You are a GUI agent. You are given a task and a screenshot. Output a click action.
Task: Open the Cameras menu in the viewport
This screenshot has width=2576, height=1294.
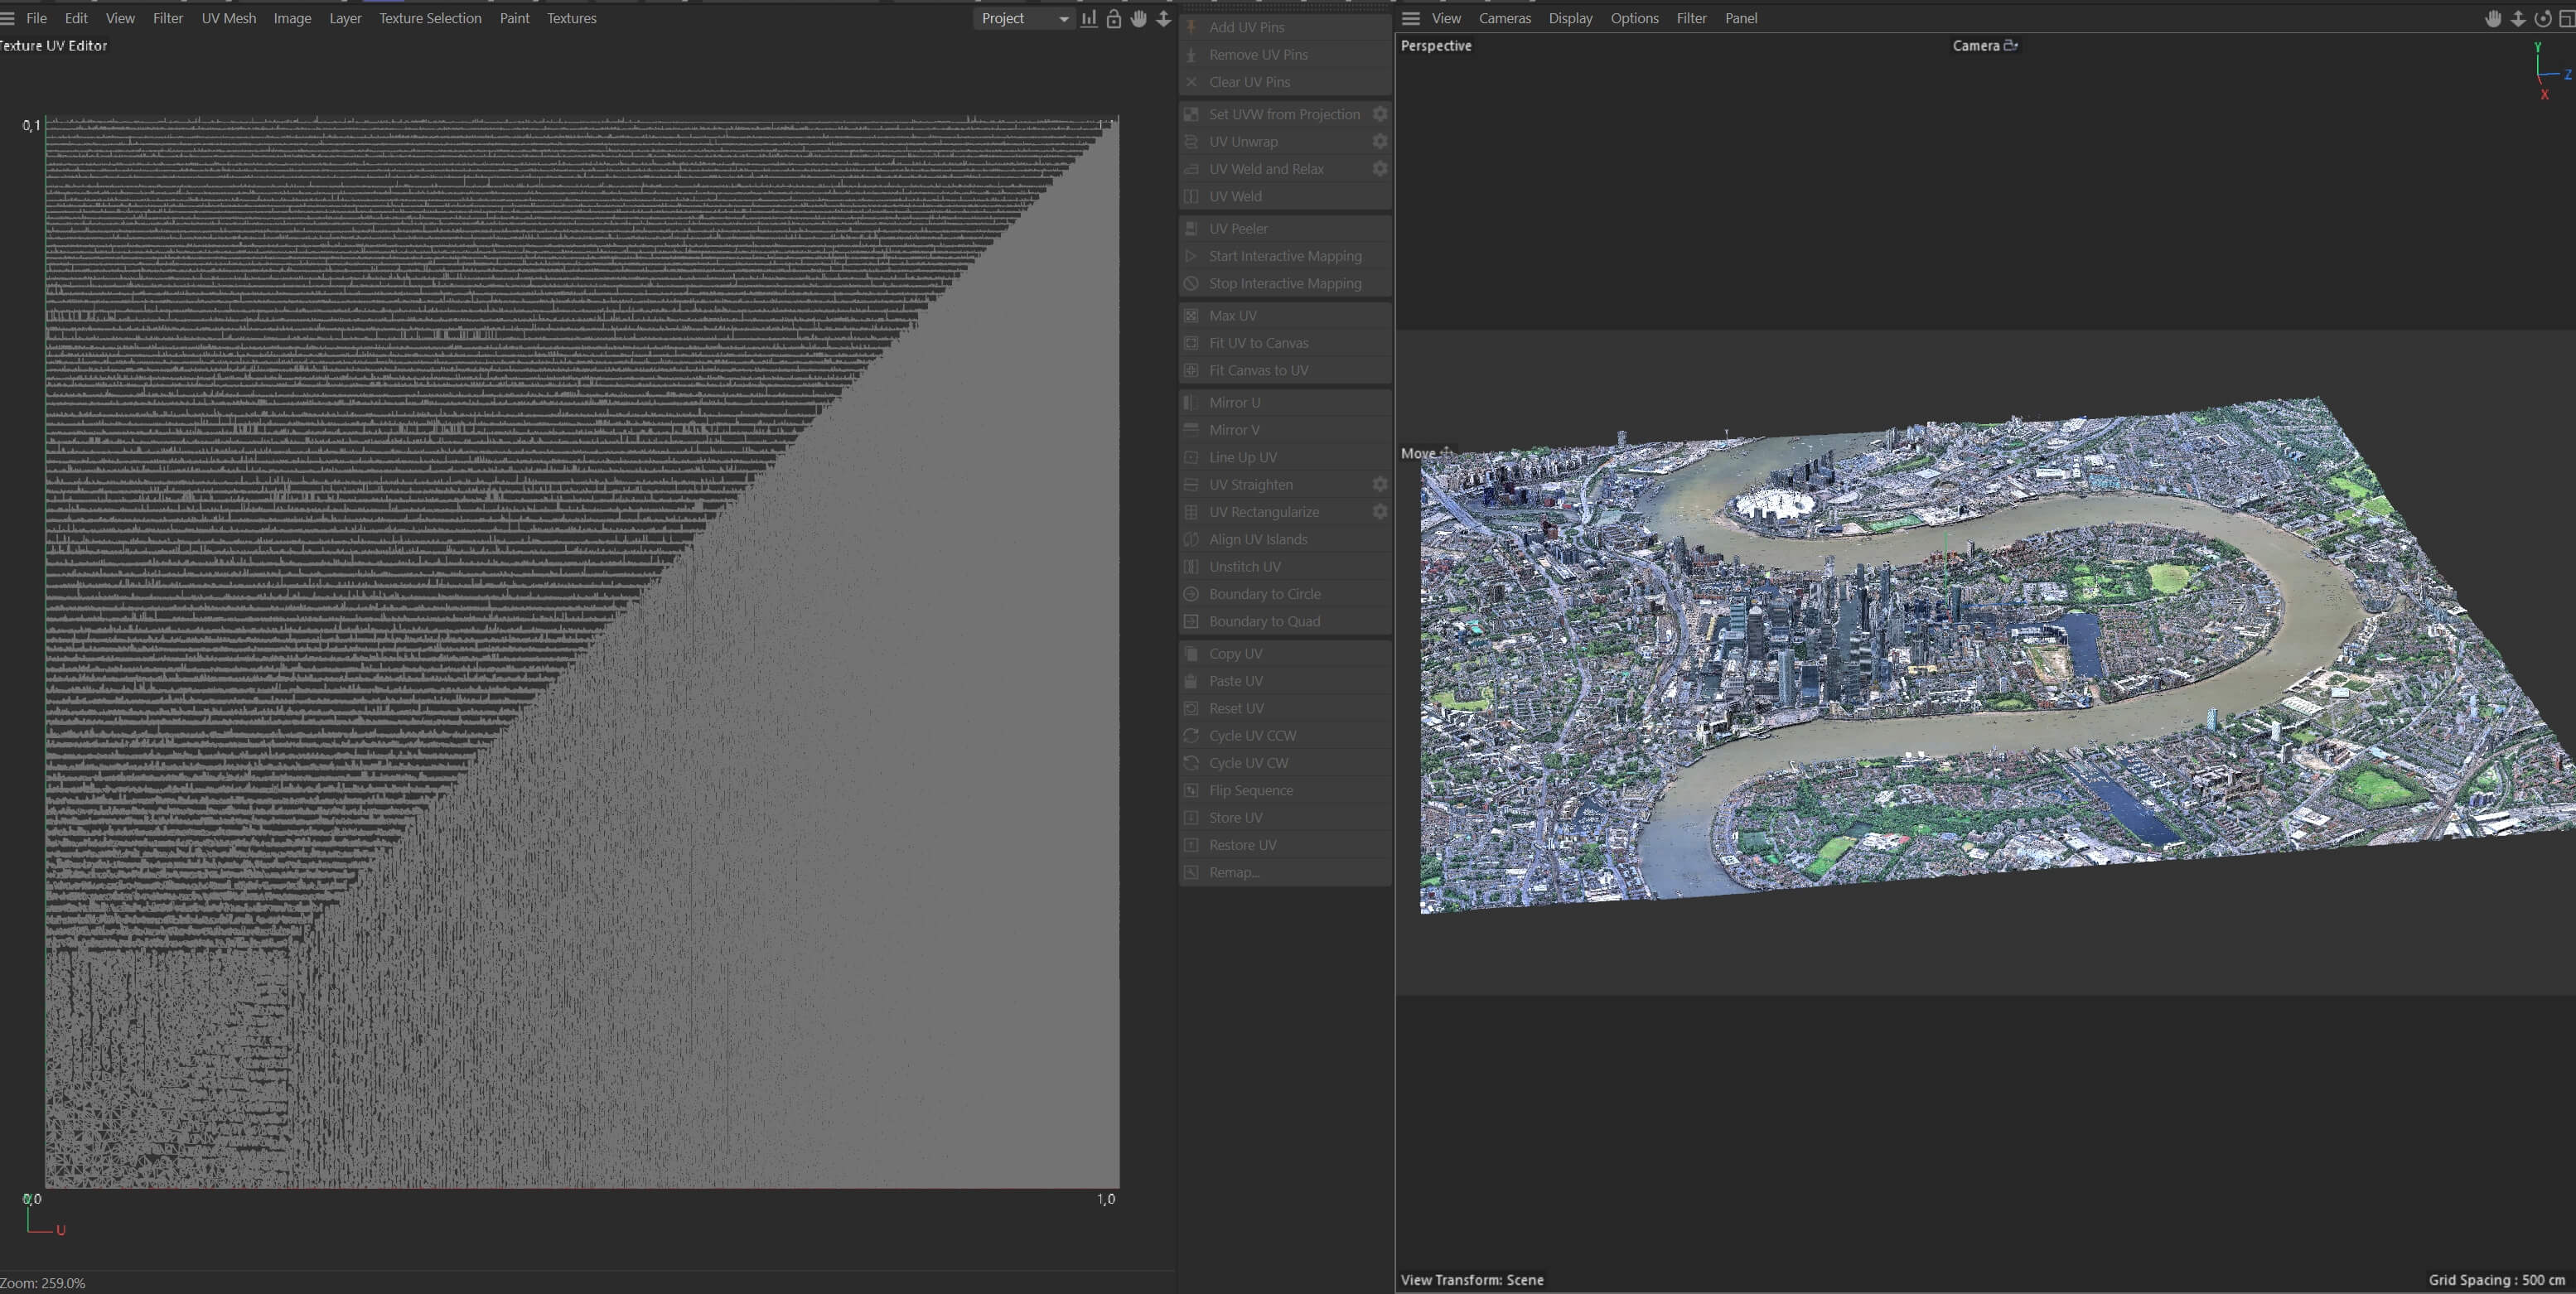click(x=1505, y=18)
